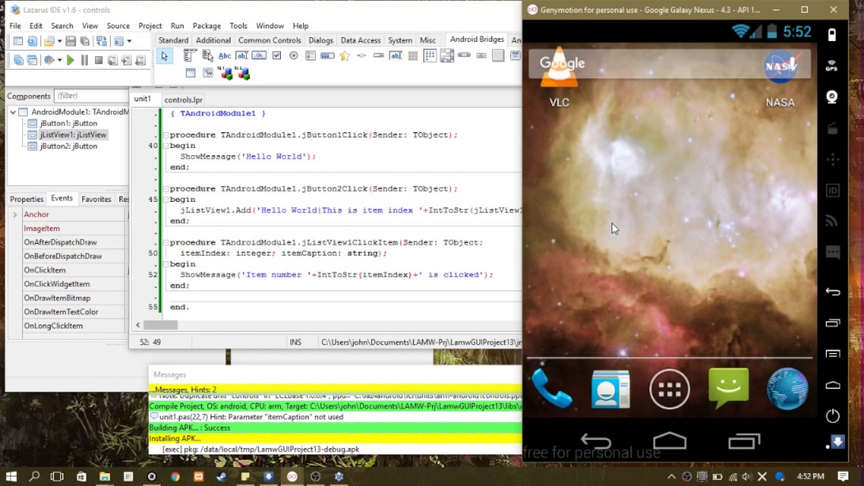This screenshot has height=486, width=864.
Task: Select jButton2: jButton in component tree
Action: pos(68,146)
